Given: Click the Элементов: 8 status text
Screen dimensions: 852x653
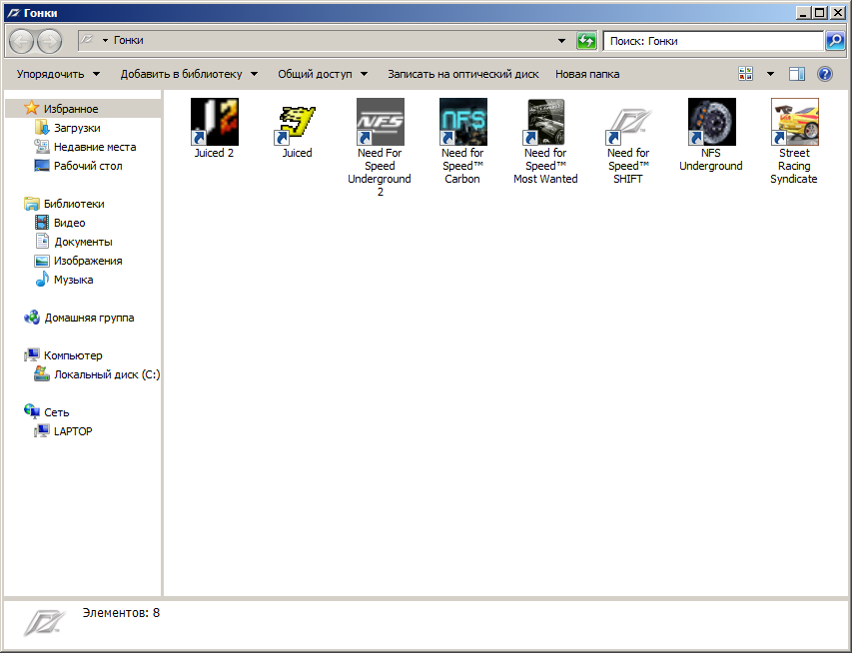Looking at the screenshot, I should [x=121, y=613].
